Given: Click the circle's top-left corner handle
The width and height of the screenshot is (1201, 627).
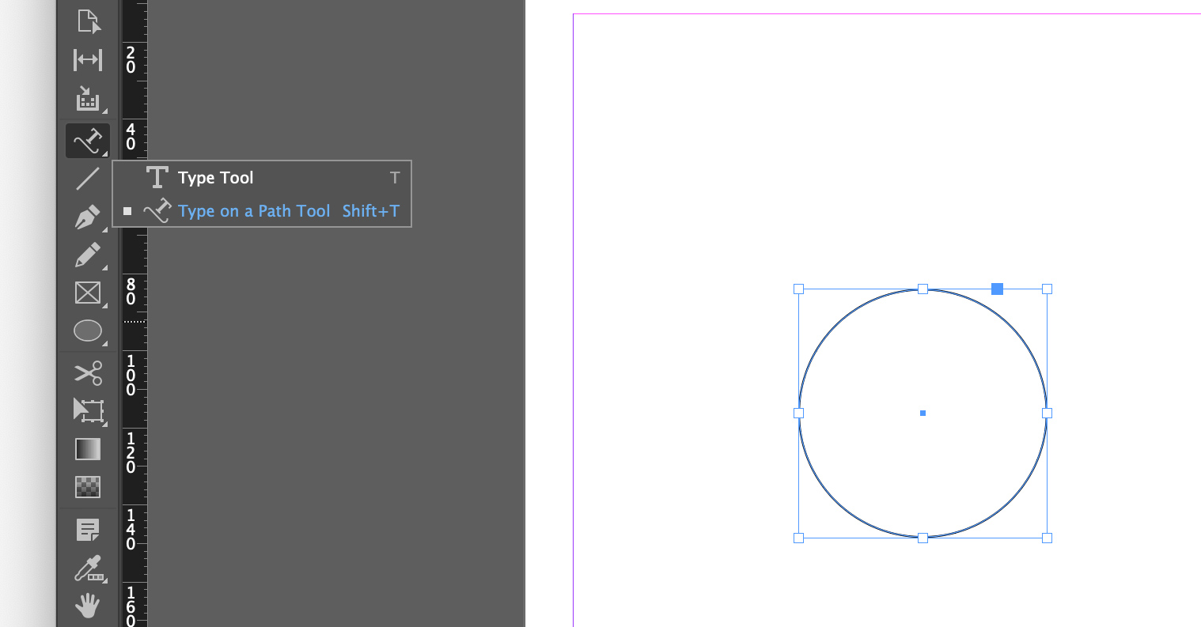Looking at the screenshot, I should coord(798,289).
